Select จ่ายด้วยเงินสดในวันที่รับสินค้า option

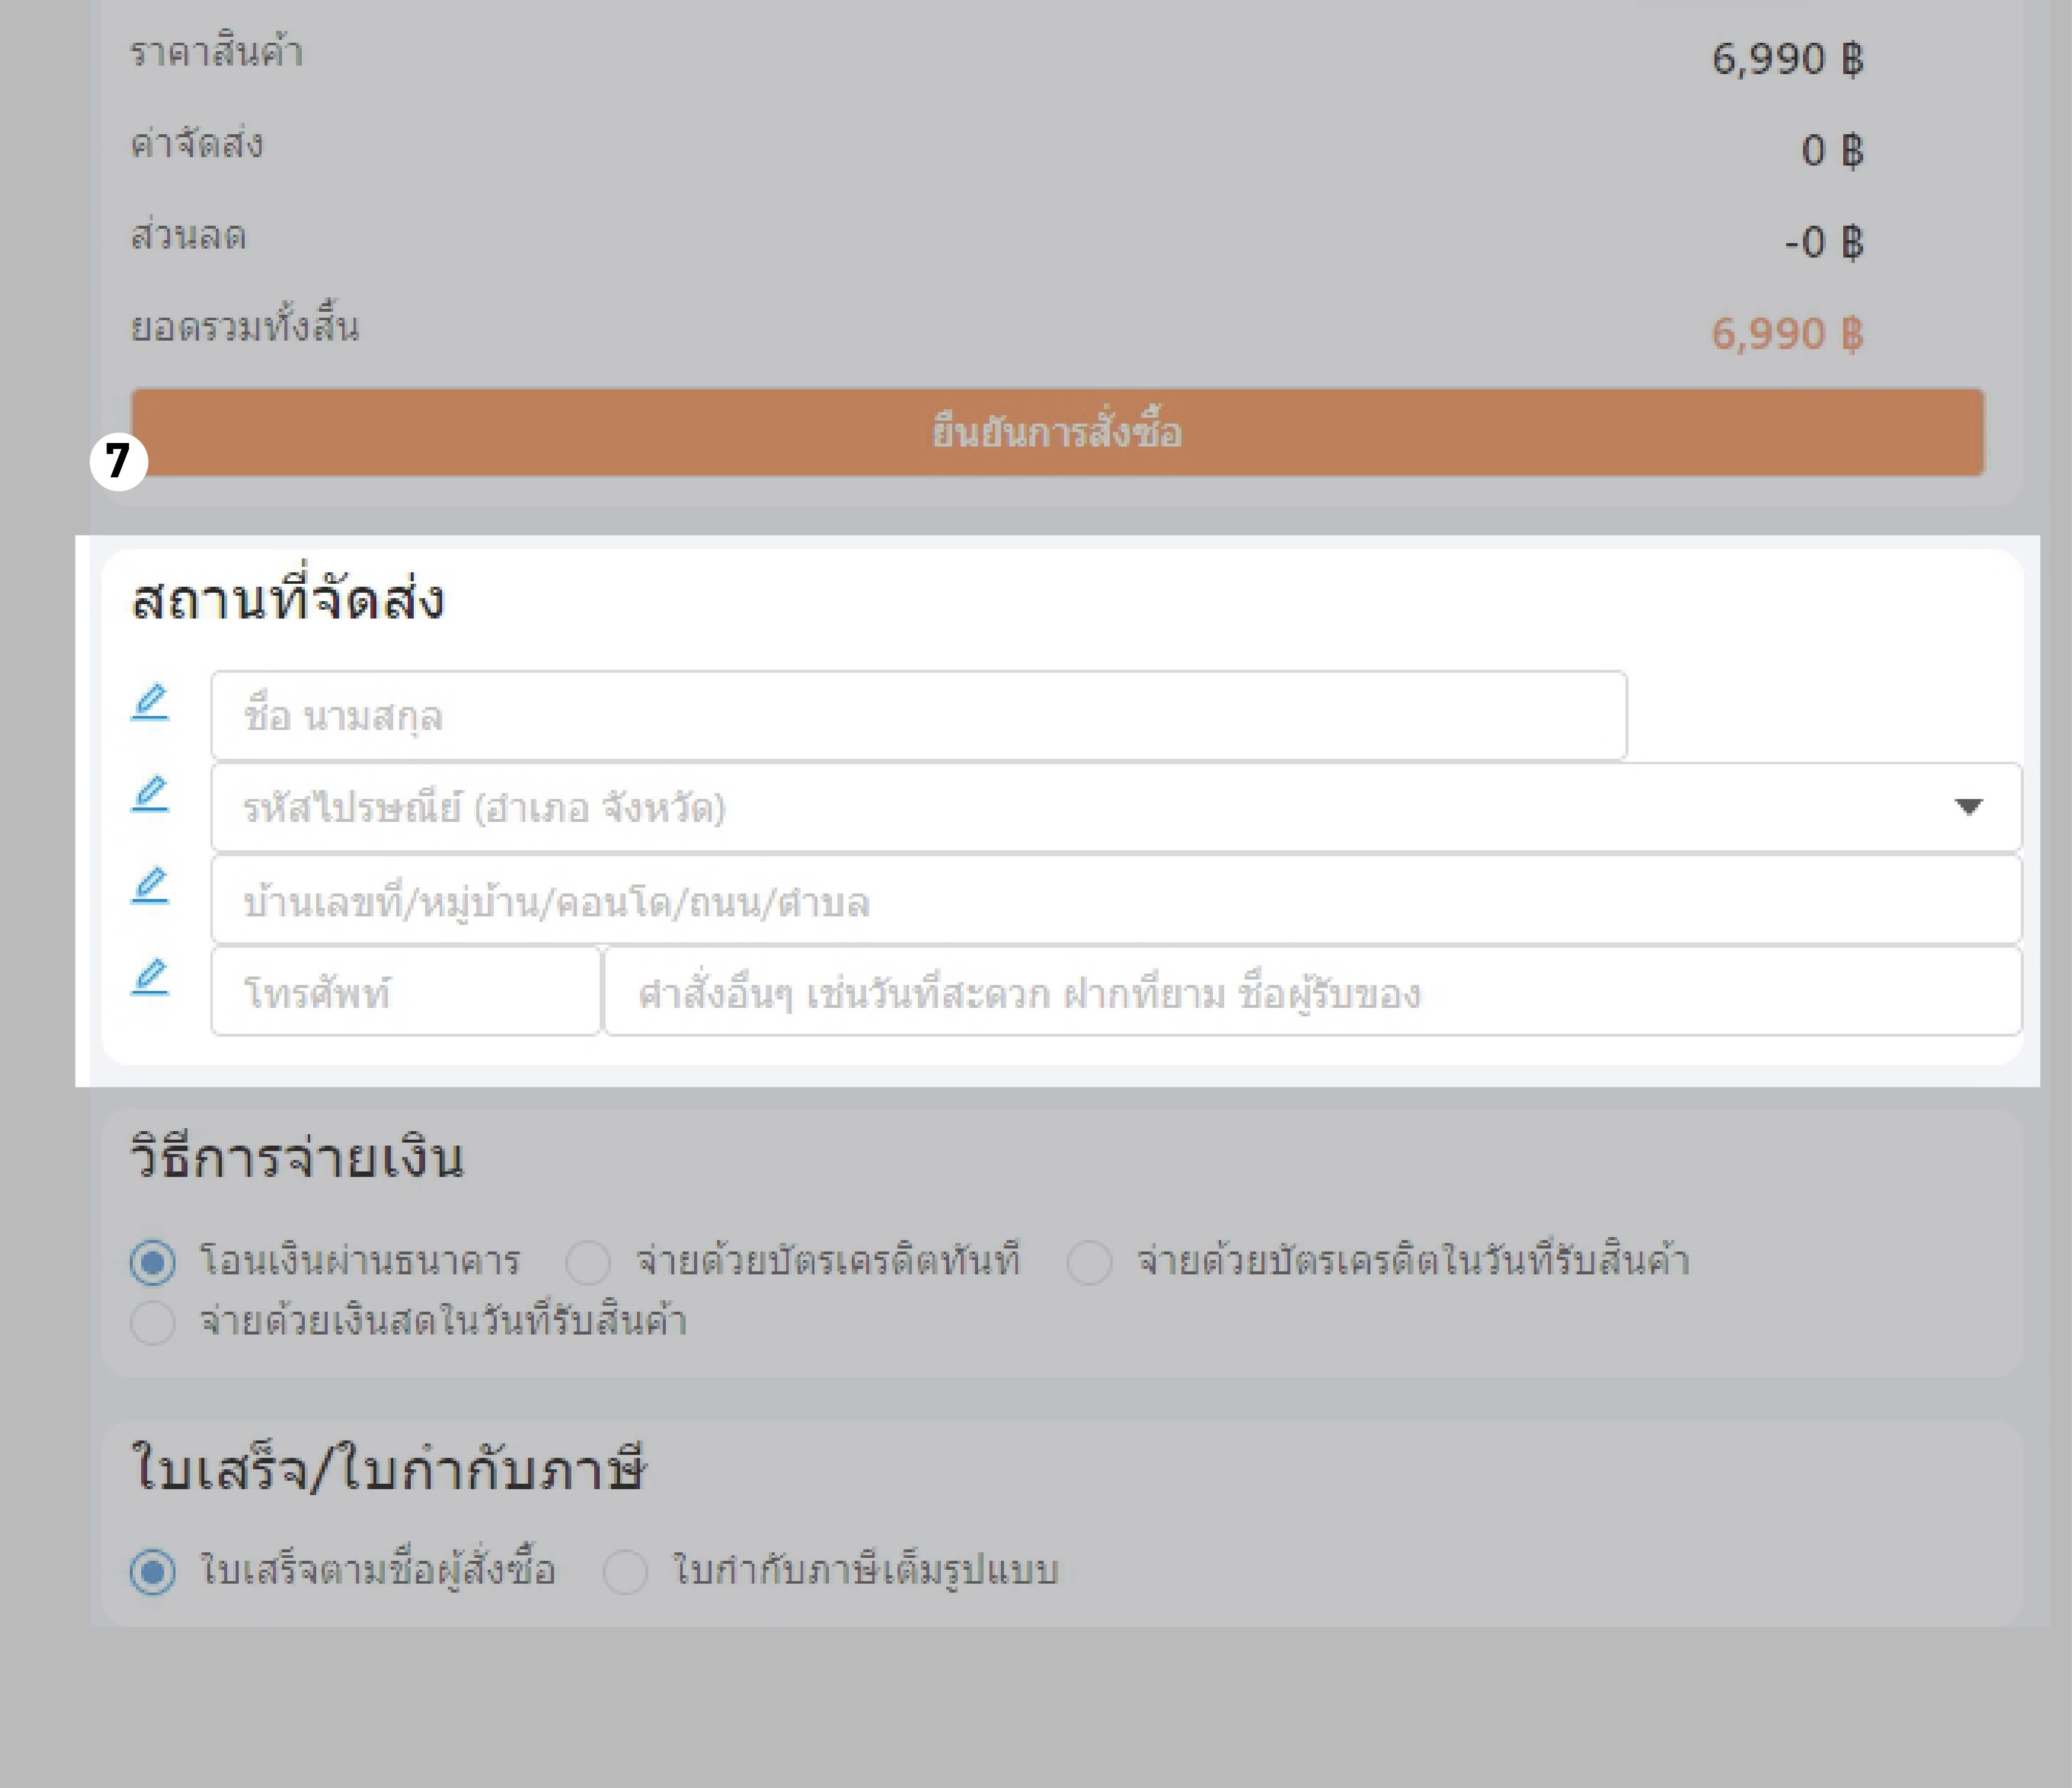153,1323
